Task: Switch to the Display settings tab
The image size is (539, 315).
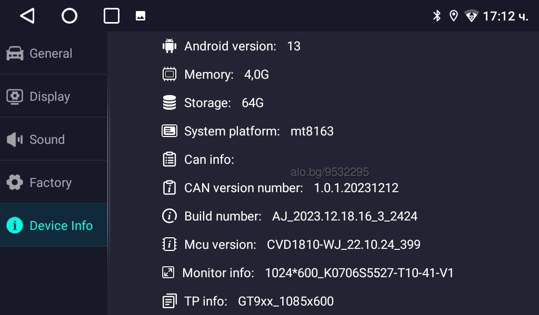Action: 54,96
